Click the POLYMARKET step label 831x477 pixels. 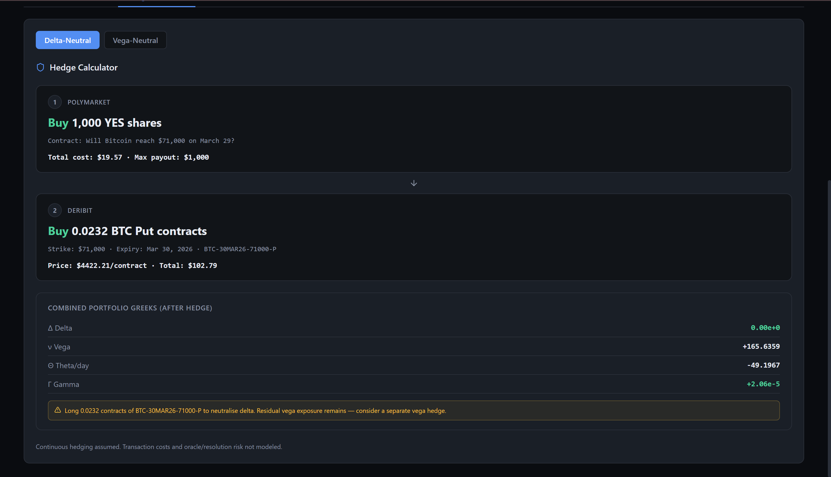89,102
